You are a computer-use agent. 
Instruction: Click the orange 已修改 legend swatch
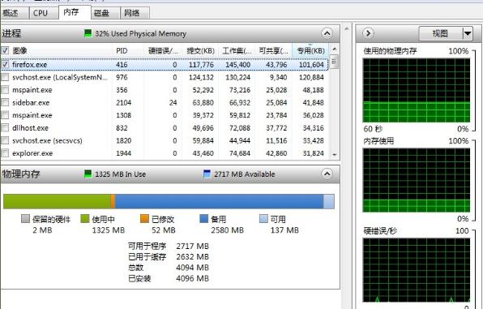click(144, 219)
